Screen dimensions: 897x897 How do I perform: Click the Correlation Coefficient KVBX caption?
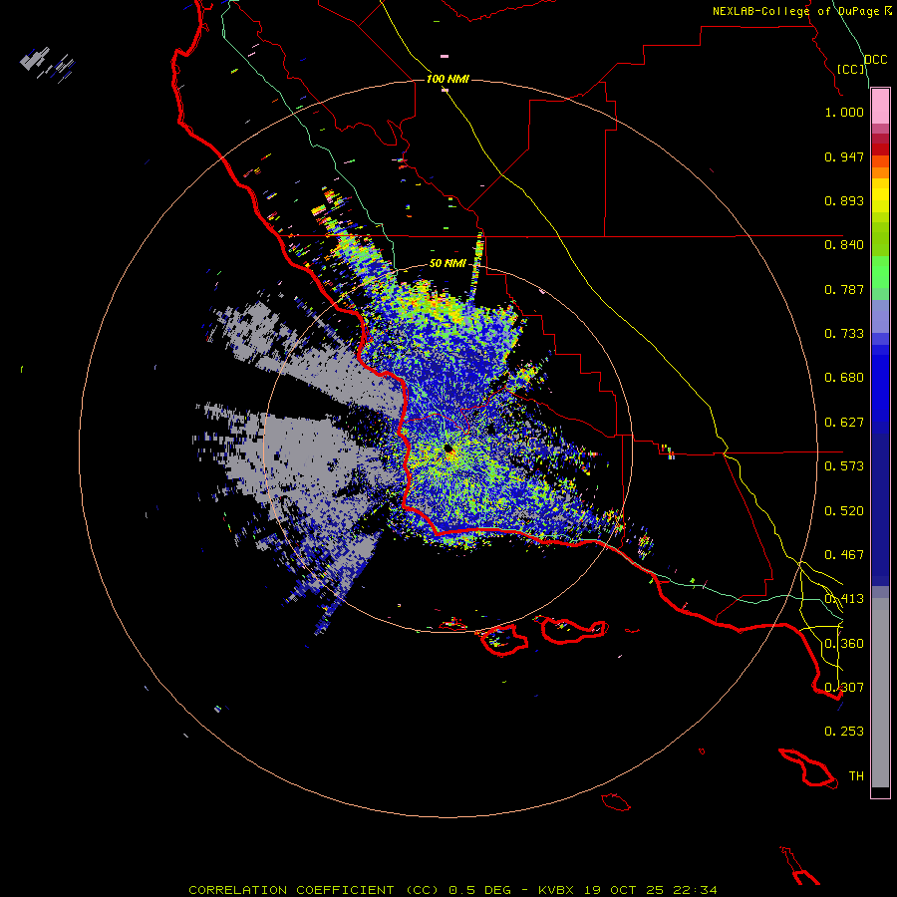pyautogui.click(x=452, y=890)
